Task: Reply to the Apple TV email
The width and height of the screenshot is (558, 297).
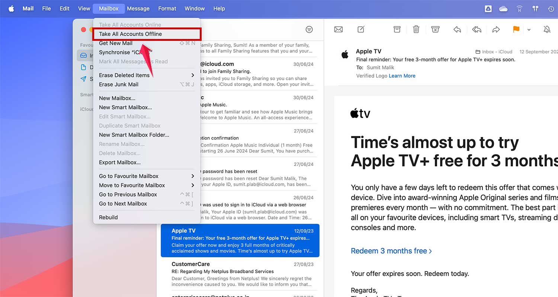Action: click(457, 29)
